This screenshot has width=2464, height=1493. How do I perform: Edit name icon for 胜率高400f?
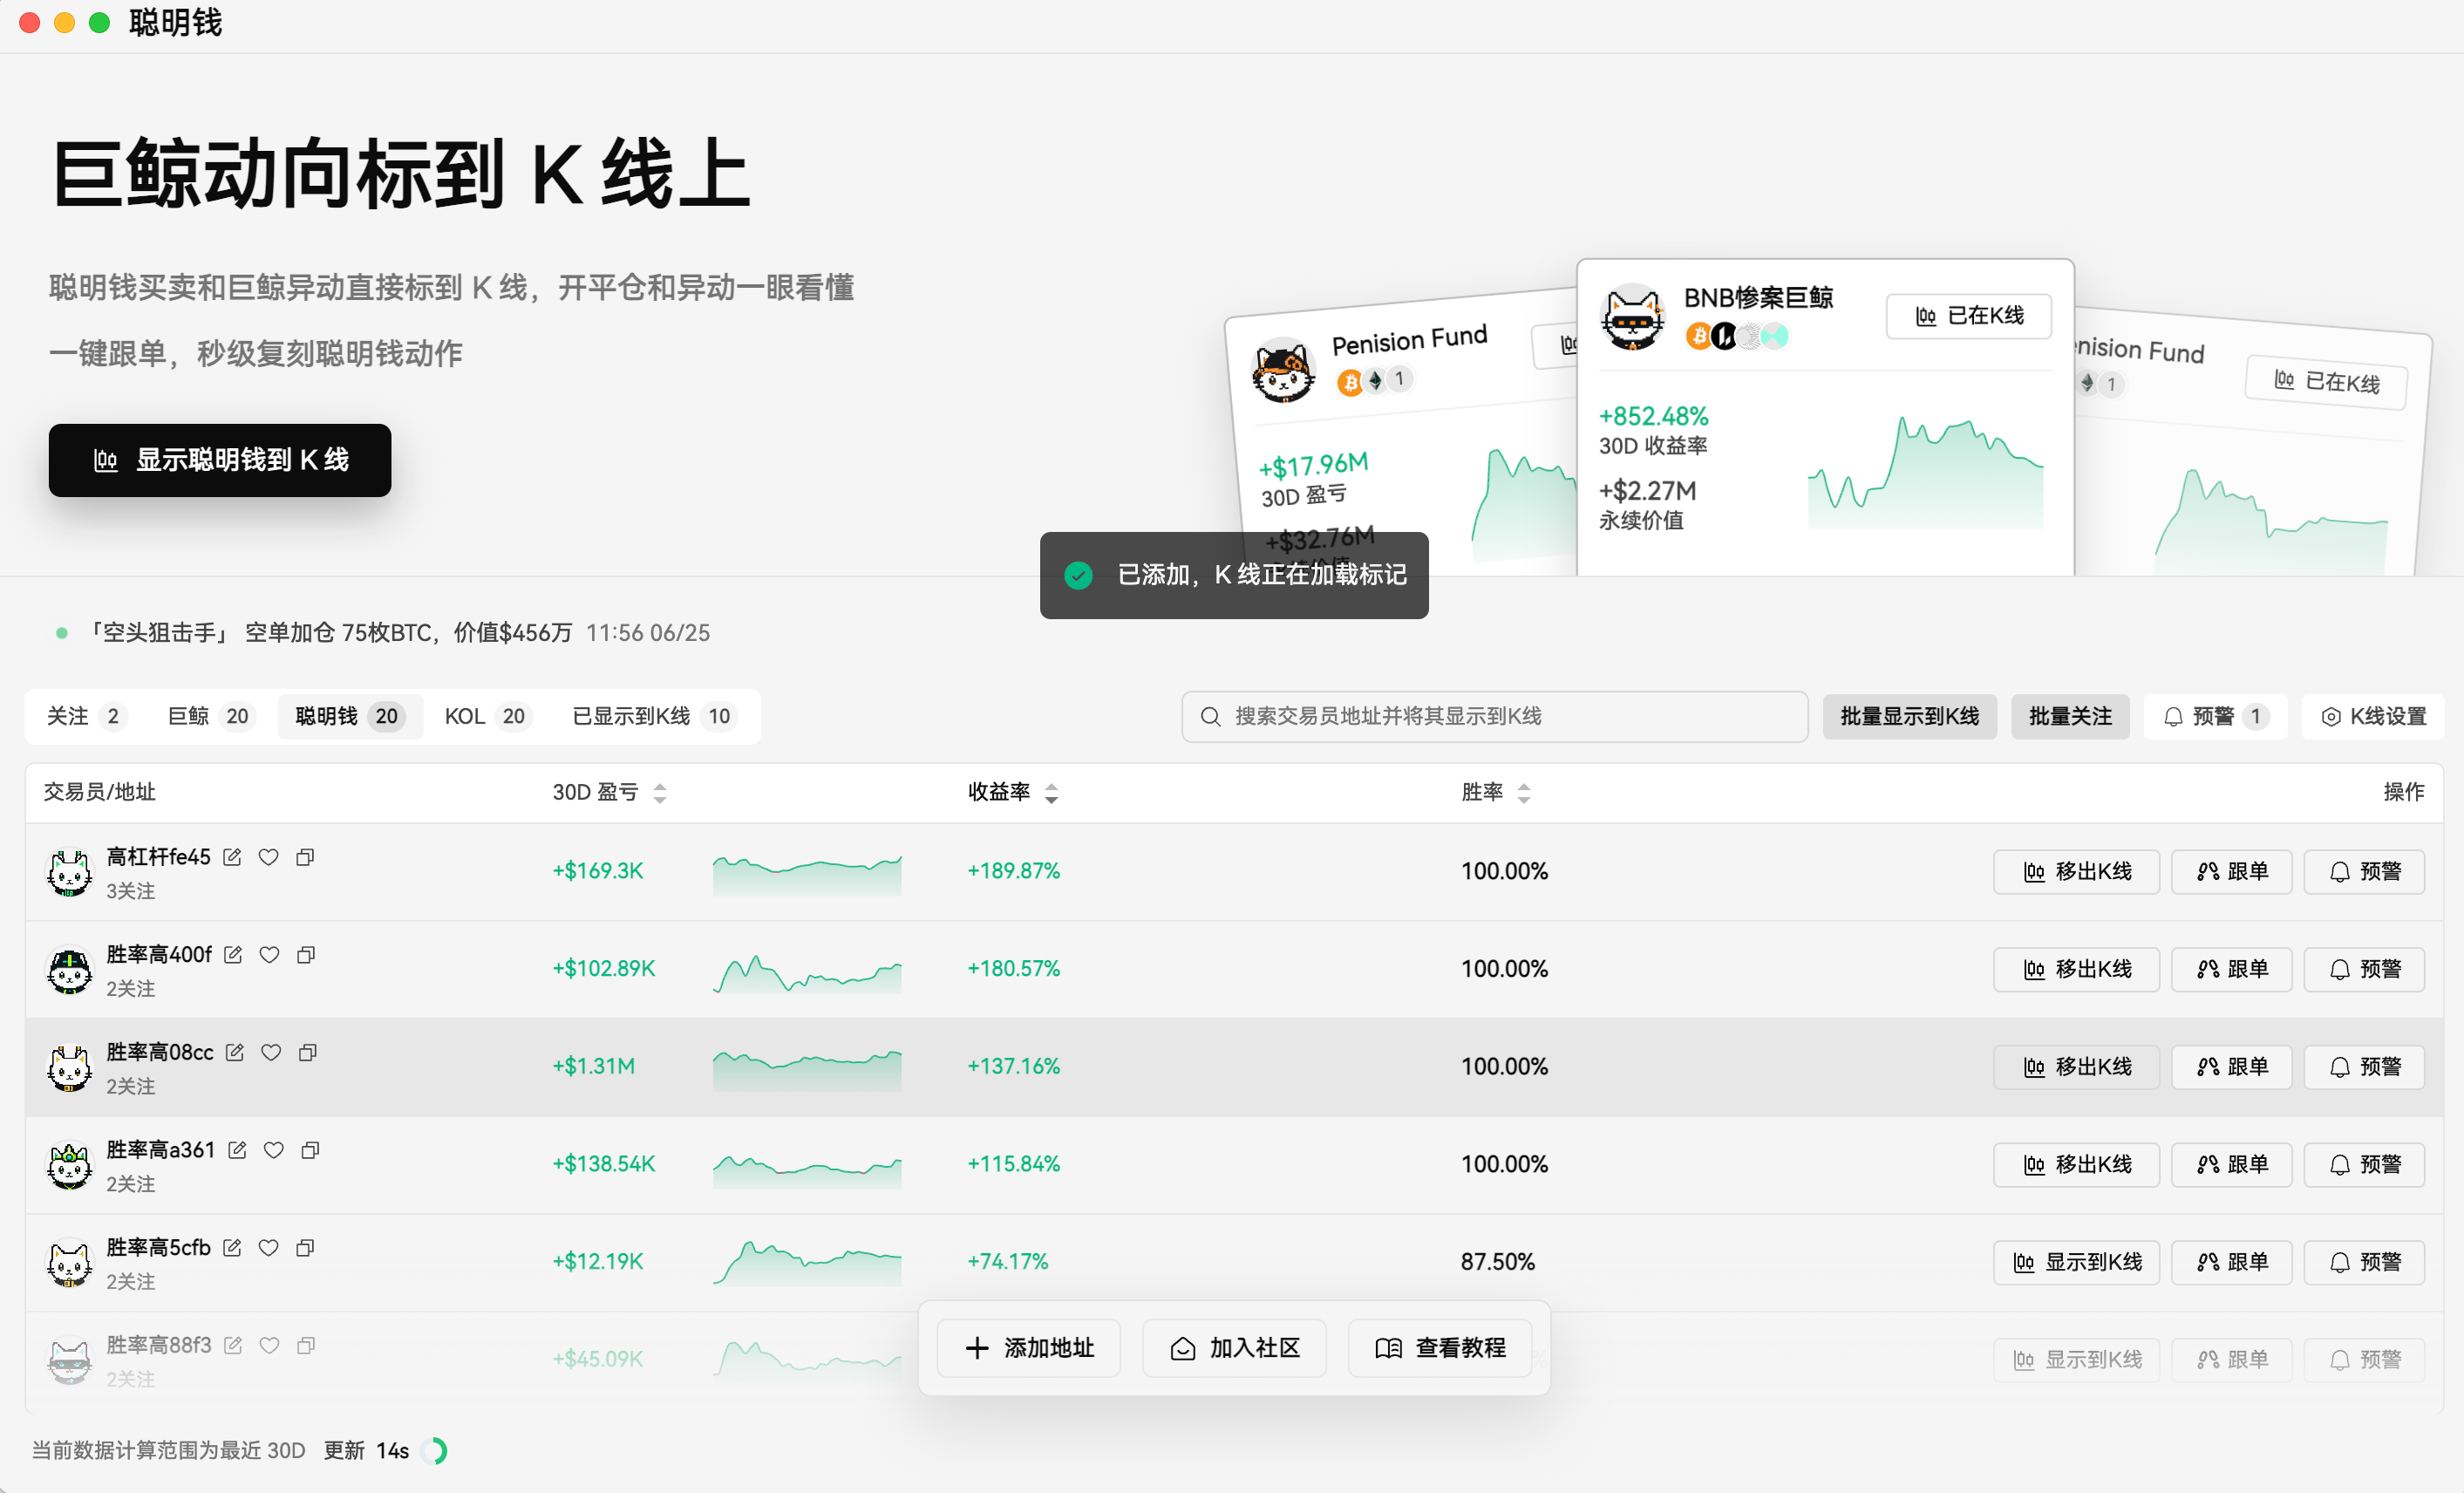pyautogui.click(x=233, y=955)
